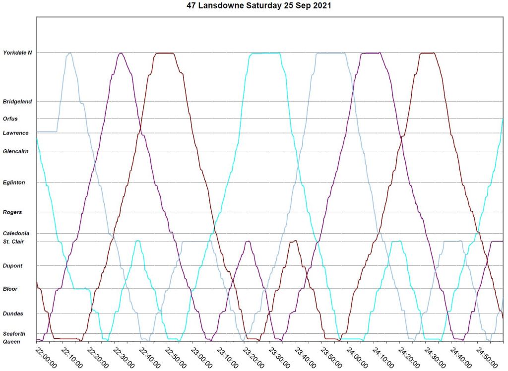Click the Eglinton axis label
The image size is (508, 371).
click(14, 183)
